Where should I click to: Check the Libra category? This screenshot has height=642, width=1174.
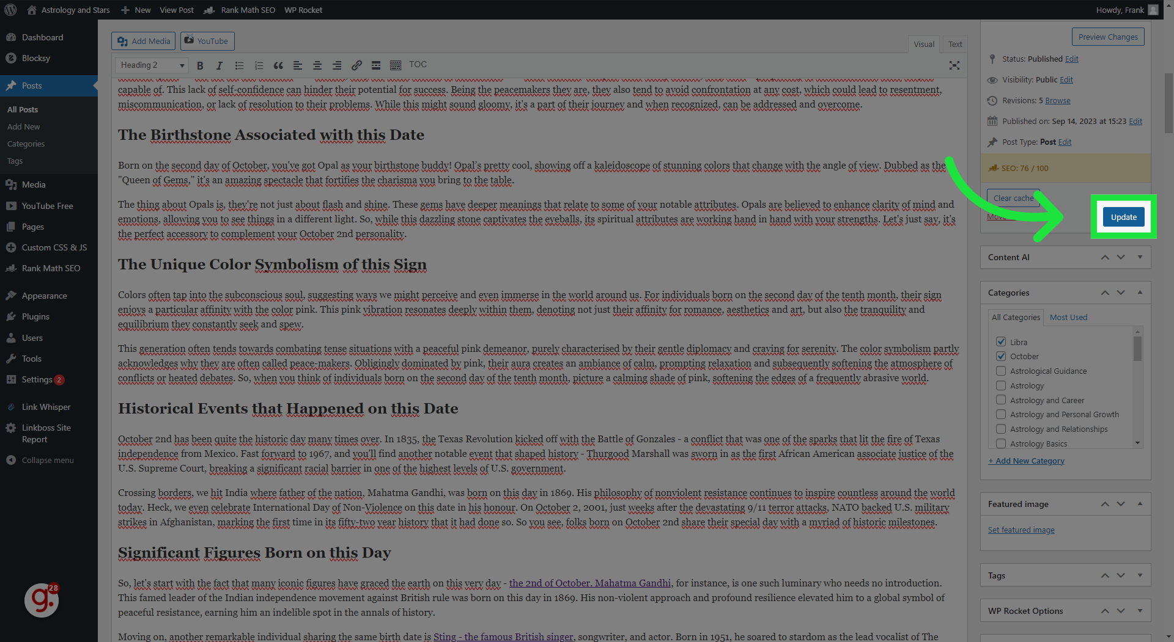1001,341
